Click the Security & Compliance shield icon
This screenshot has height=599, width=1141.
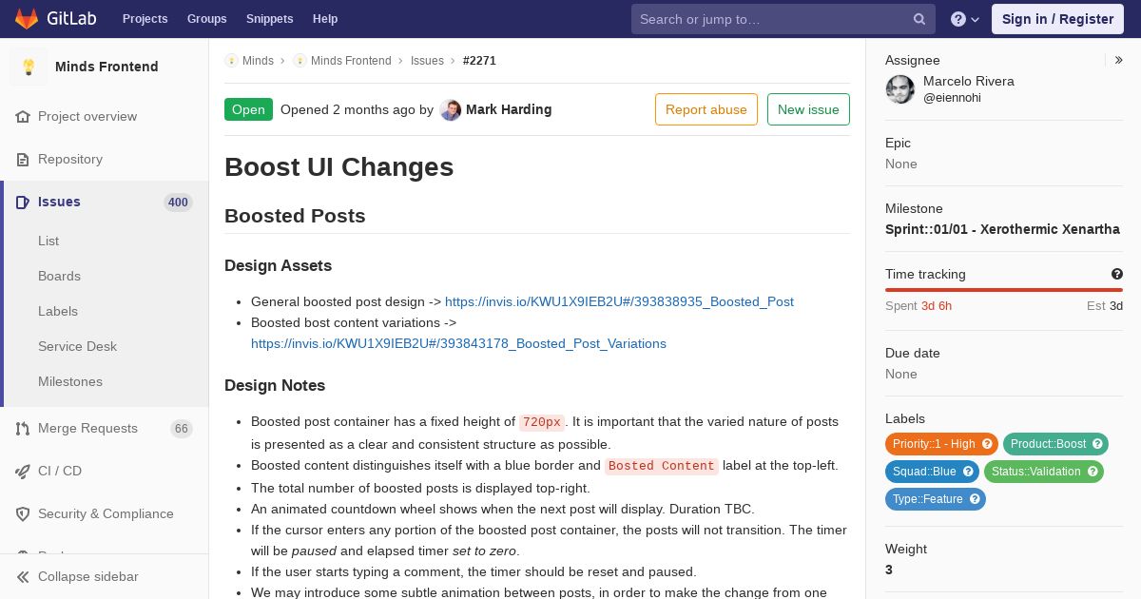click(23, 513)
